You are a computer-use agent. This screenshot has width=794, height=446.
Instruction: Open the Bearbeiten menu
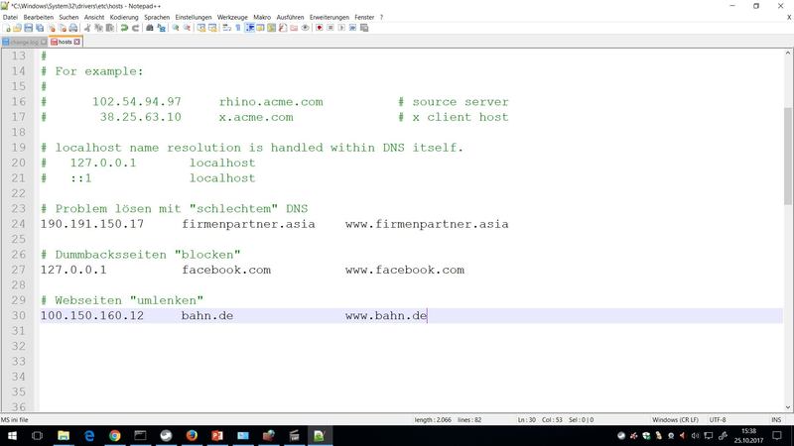click(38, 17)
